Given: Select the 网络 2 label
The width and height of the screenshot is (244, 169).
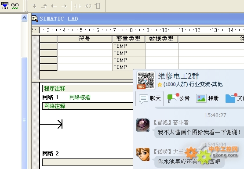Looking at the screenshot, I should pyautogui.click(x=51, y=154).
